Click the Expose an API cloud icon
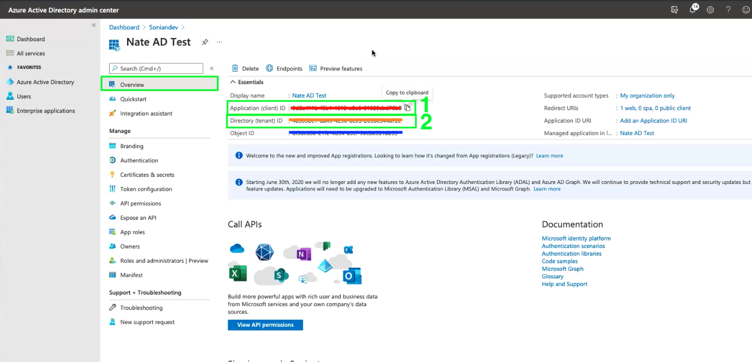This screenshot has width=752, height=362. click(x=112, y=218)
